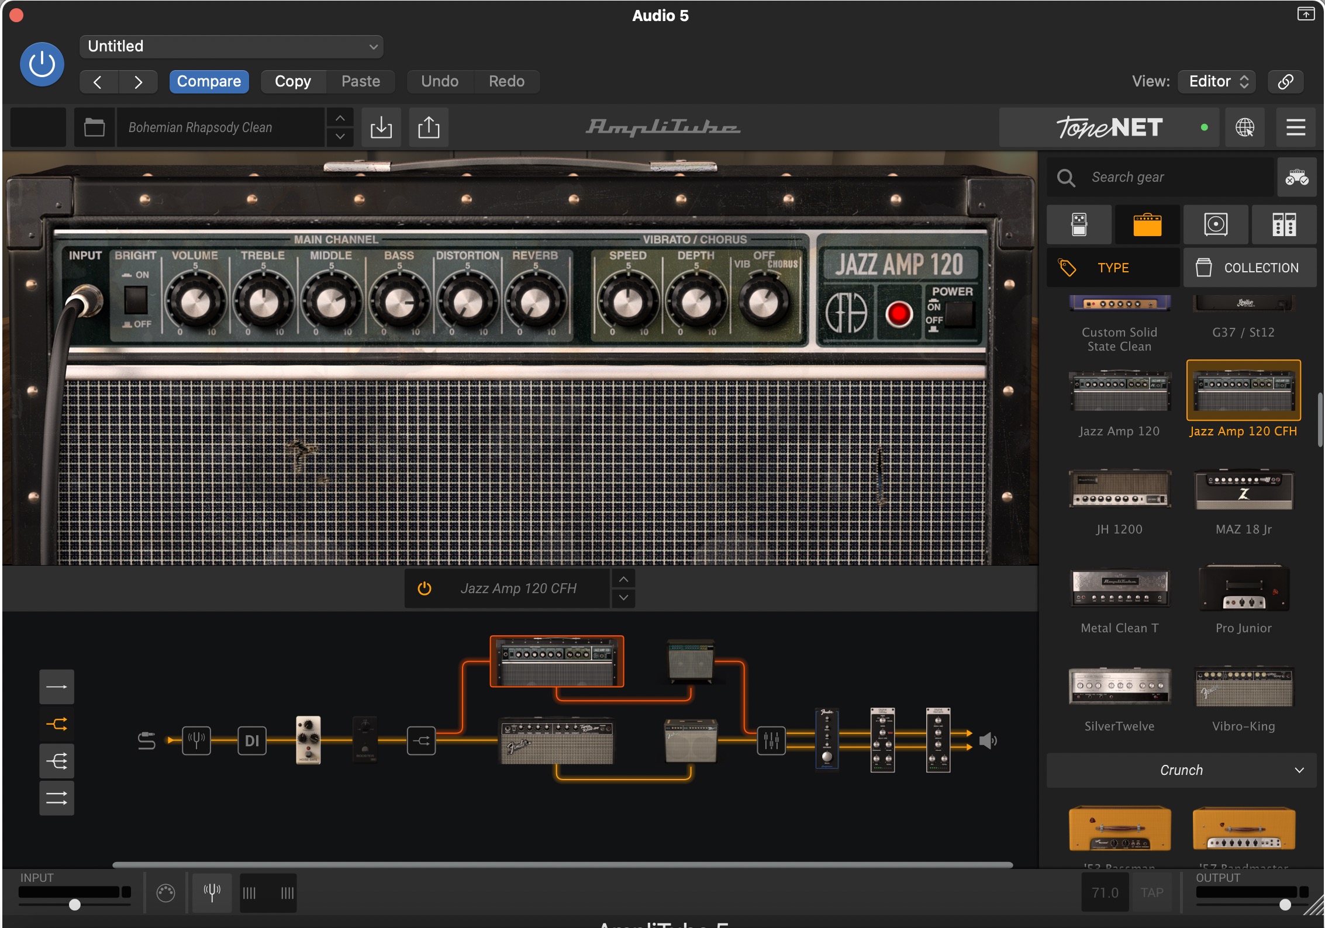The image size is (1325, 928).
Task: Toggle Jazz Amp 120 CFH power icon
Action: [x=425, y=588]
